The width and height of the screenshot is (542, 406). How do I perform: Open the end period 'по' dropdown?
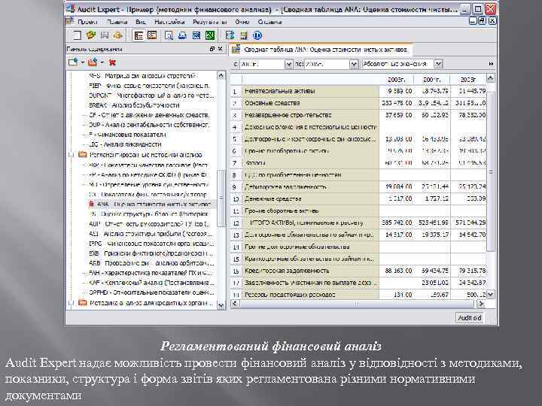coord(353,64)
